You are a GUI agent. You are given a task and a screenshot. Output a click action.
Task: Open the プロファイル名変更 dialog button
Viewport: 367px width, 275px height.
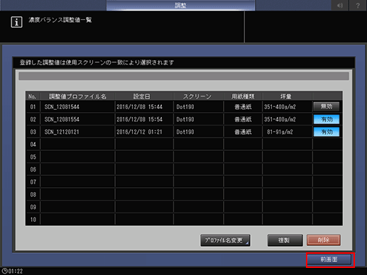pos(225,240)
